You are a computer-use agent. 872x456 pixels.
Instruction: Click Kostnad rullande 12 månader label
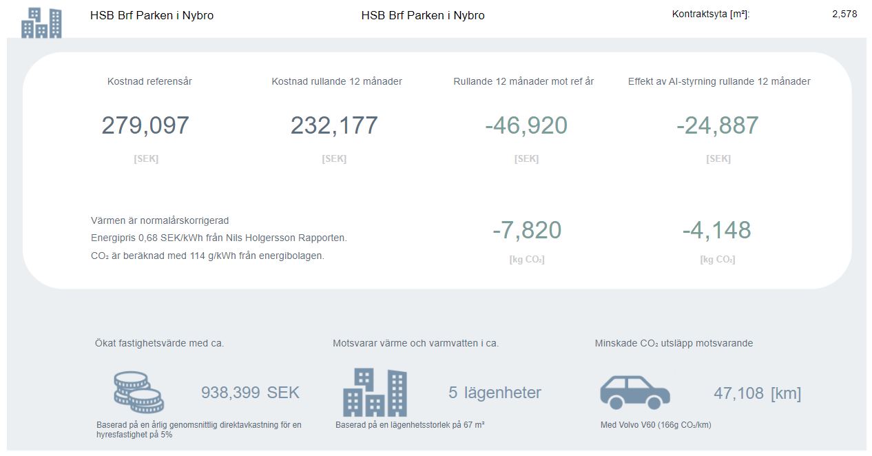pyautogui.click(x=337, y=81)
